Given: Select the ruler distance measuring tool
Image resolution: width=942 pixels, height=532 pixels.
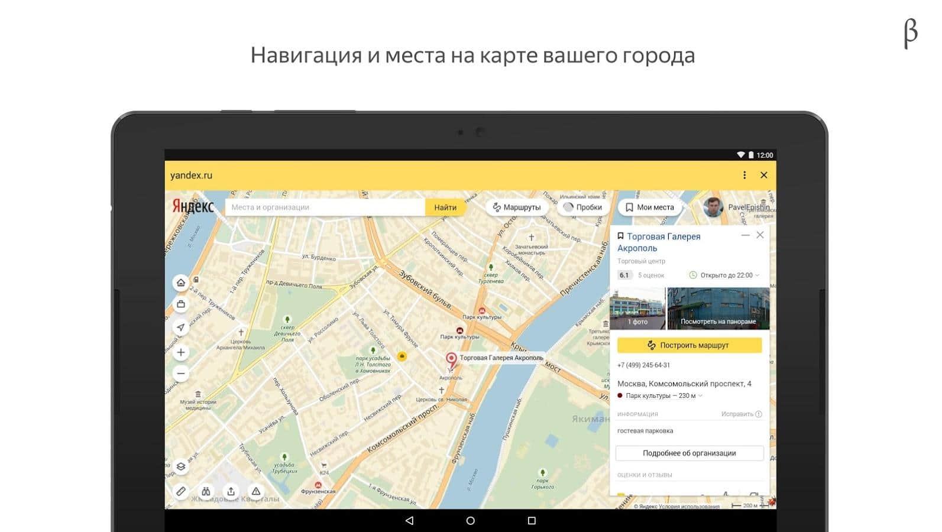Looking at the screenshot, I should tap(181, 491).
